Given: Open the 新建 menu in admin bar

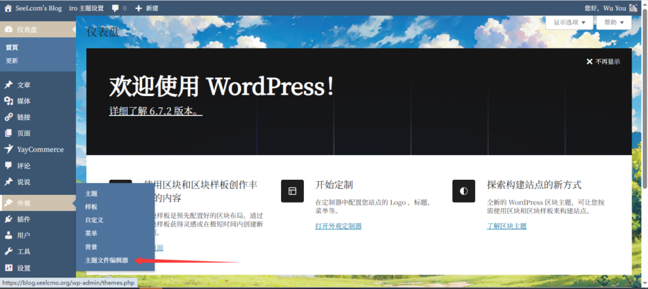Looking at the screenshot, I should point(146,8).
